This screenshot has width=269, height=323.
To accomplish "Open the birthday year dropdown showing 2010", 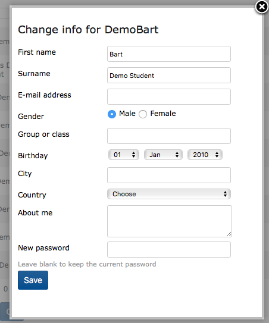I will pos(205,155).
